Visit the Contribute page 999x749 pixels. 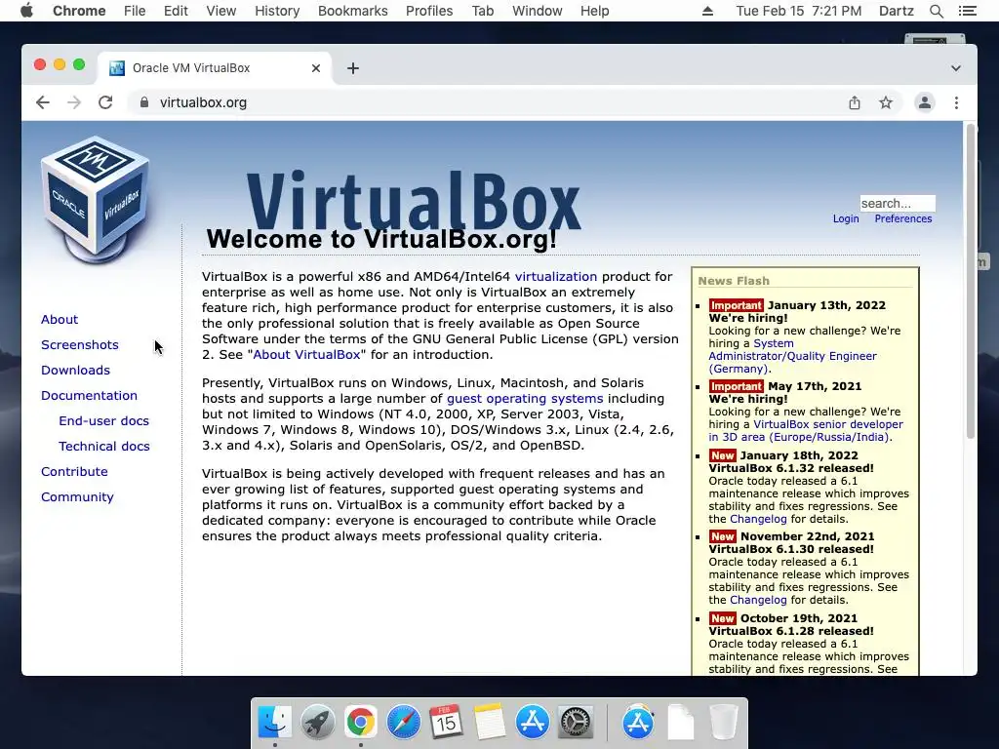[x=74, y=472]
